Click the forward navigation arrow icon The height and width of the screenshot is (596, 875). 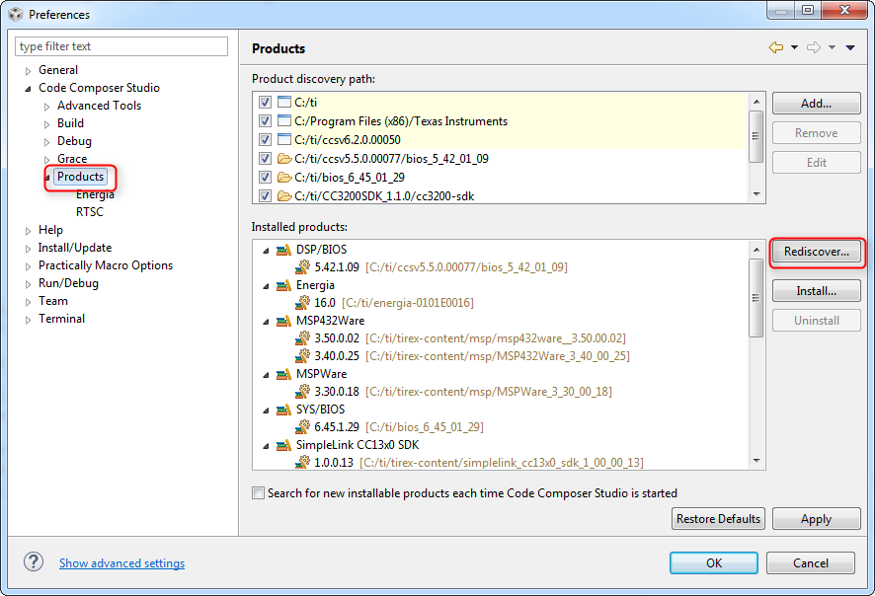point(814,48)
